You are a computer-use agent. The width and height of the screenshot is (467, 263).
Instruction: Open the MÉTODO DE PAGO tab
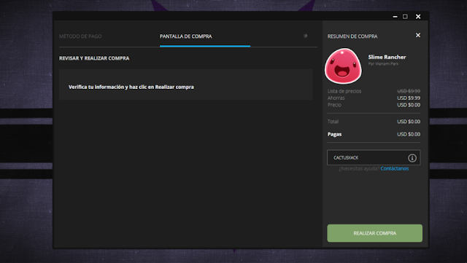(x=80, y=36)
